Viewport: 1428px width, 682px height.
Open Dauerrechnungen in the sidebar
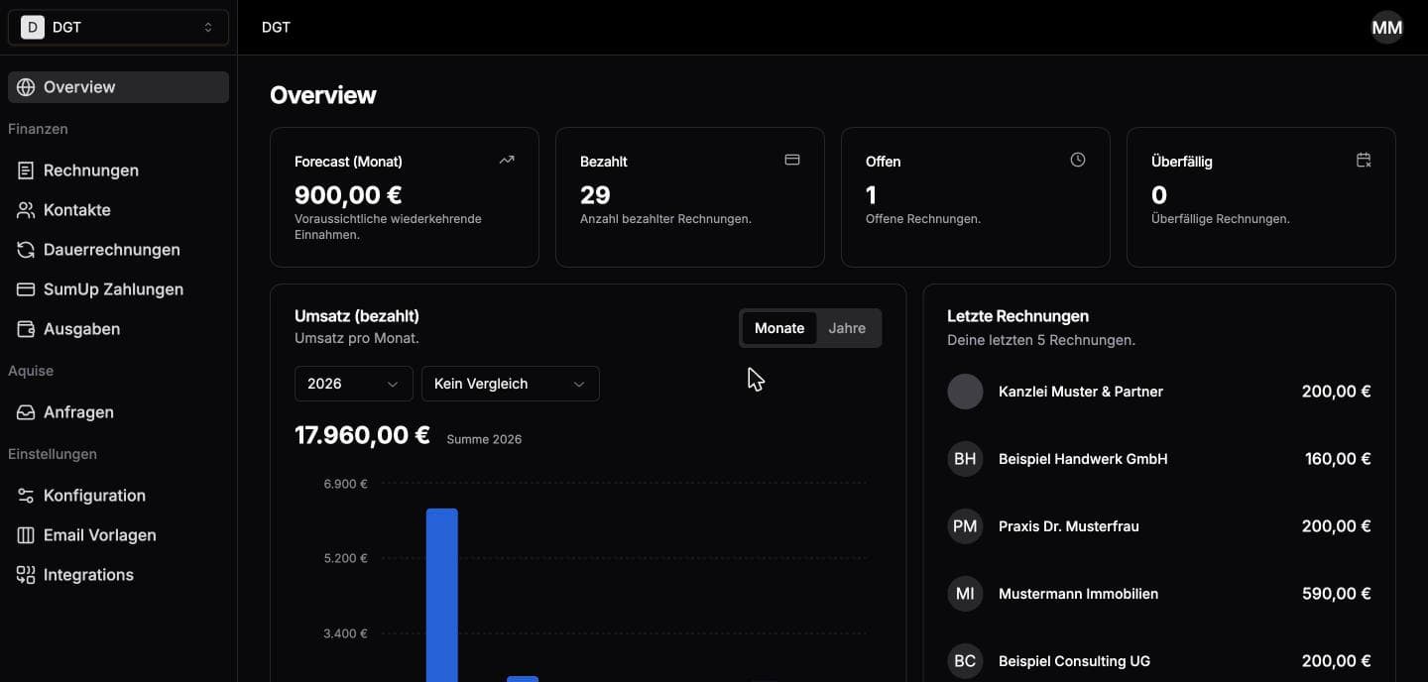coord(118,250)
